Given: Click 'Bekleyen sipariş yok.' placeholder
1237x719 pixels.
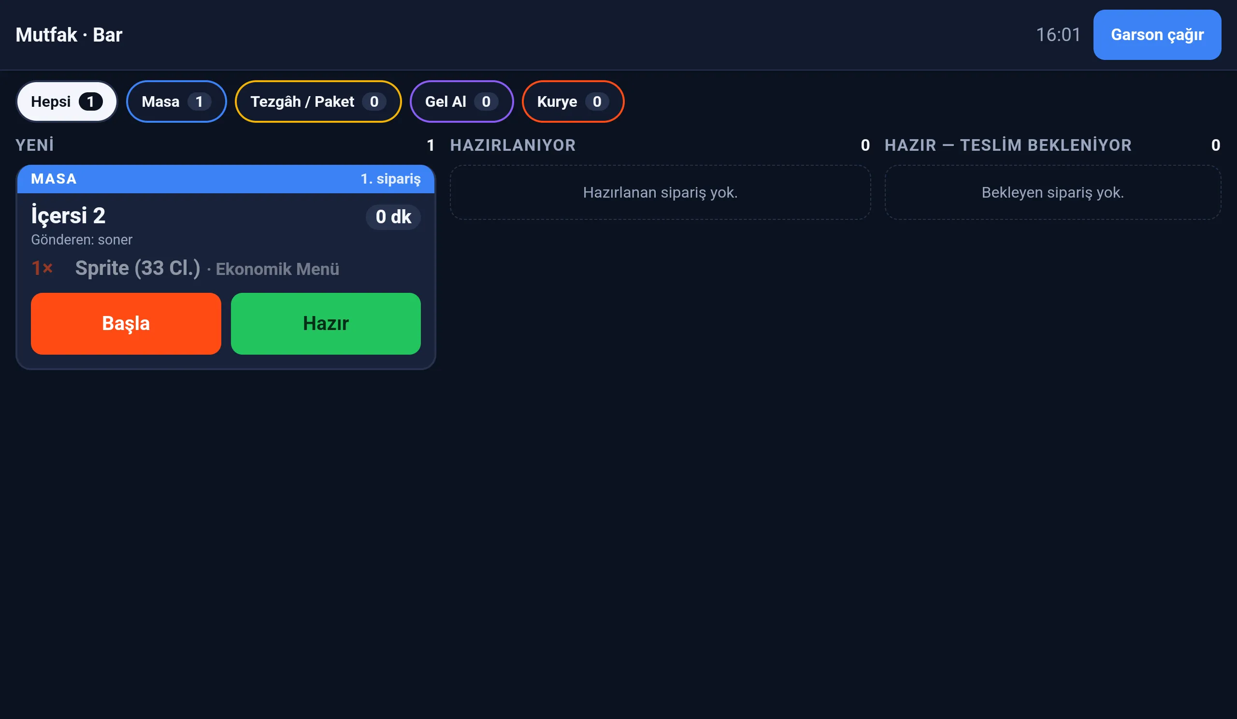Looking at the screenshot, I should [1052, 192].
